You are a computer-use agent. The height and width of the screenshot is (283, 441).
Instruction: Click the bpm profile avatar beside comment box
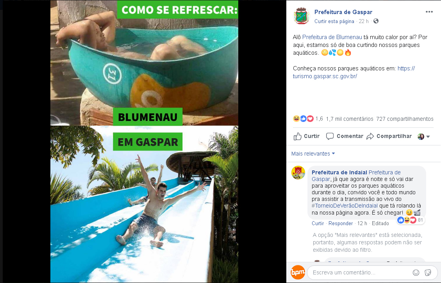tap(298, 272)
